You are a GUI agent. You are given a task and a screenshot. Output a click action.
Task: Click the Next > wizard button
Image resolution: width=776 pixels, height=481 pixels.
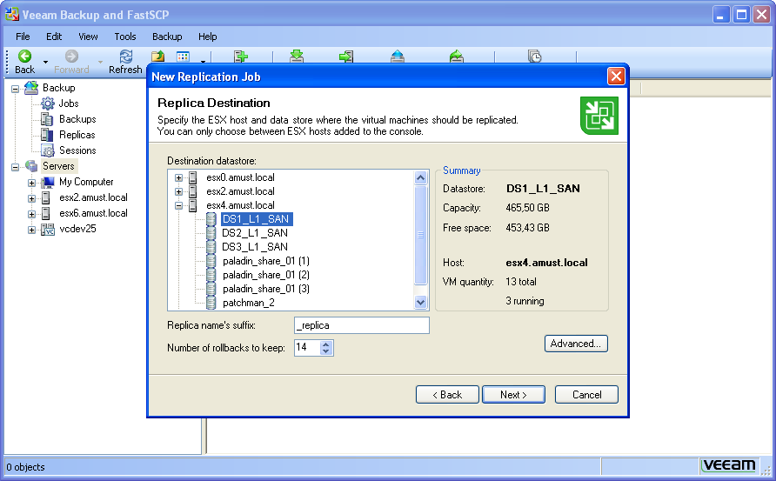coord(513,394)
